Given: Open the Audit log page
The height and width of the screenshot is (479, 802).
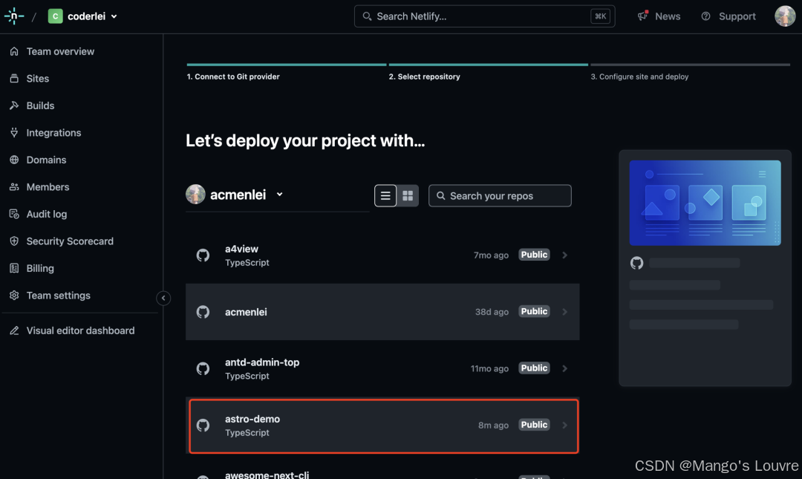Looking at the screenshot, I should pyautogui.click(x=47, y=214).
